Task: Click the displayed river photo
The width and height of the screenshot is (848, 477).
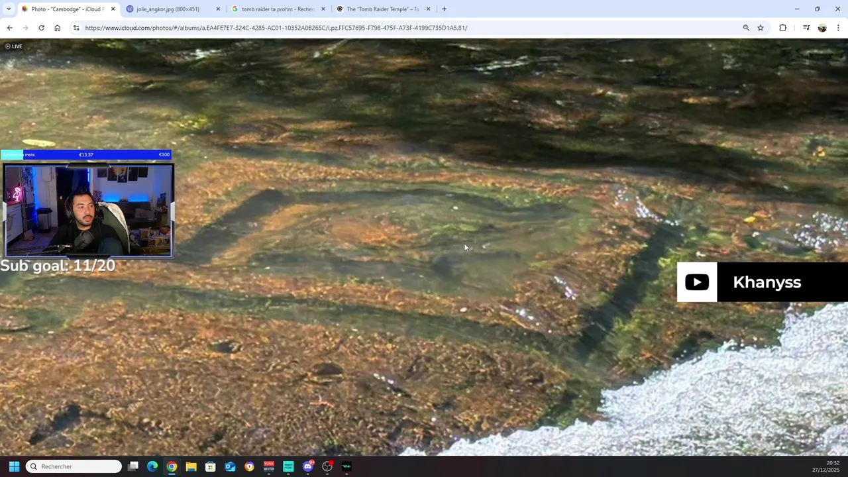Action: (x=424, y=246)
